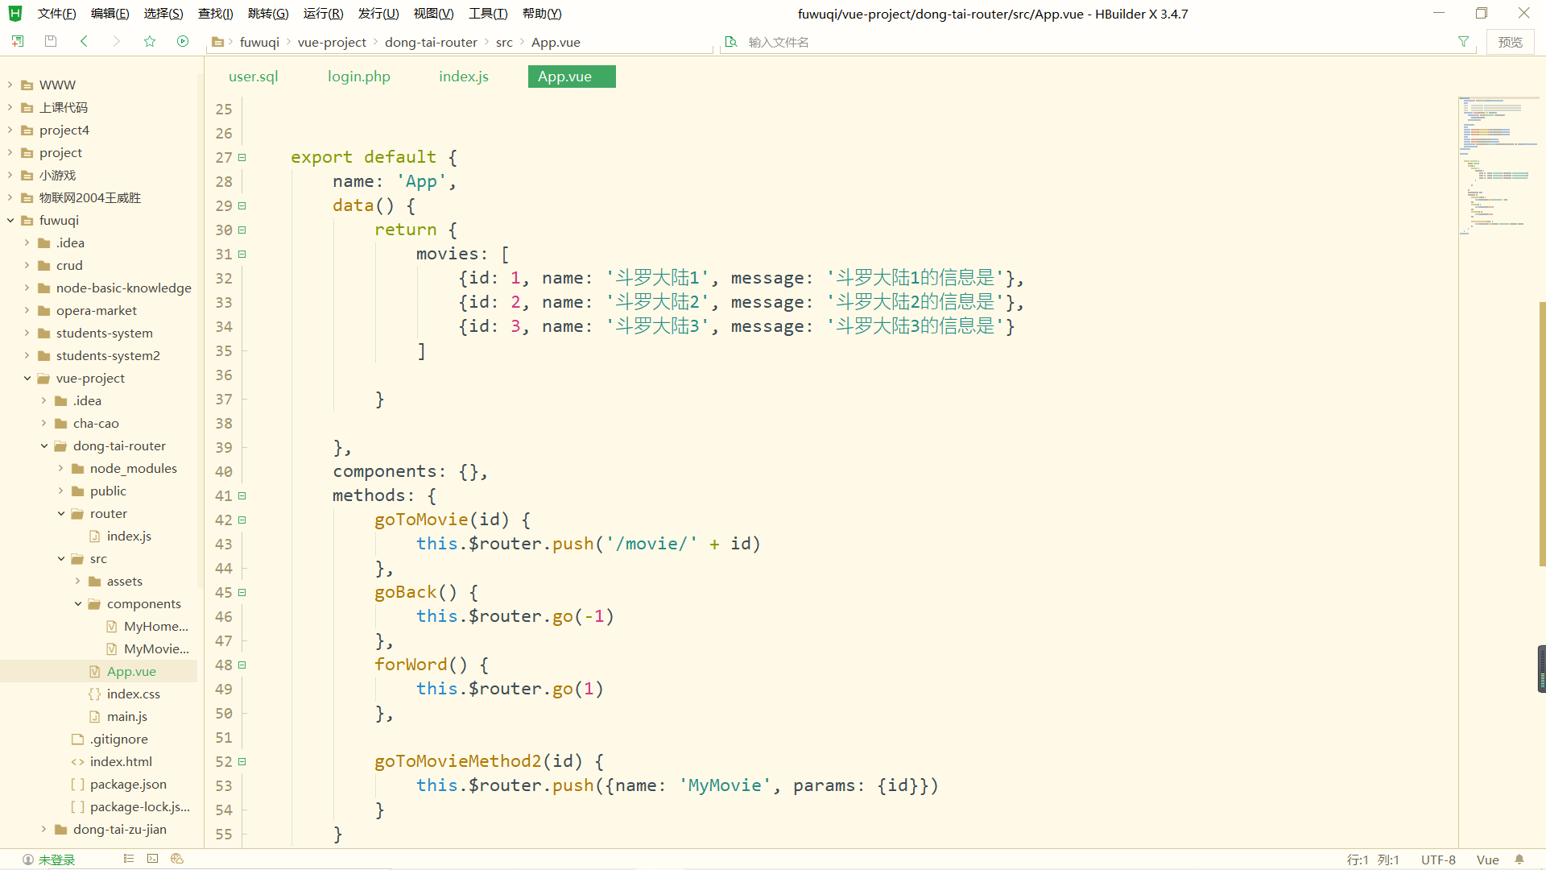Fold the methods block at line 41

(x=242, y=496)
